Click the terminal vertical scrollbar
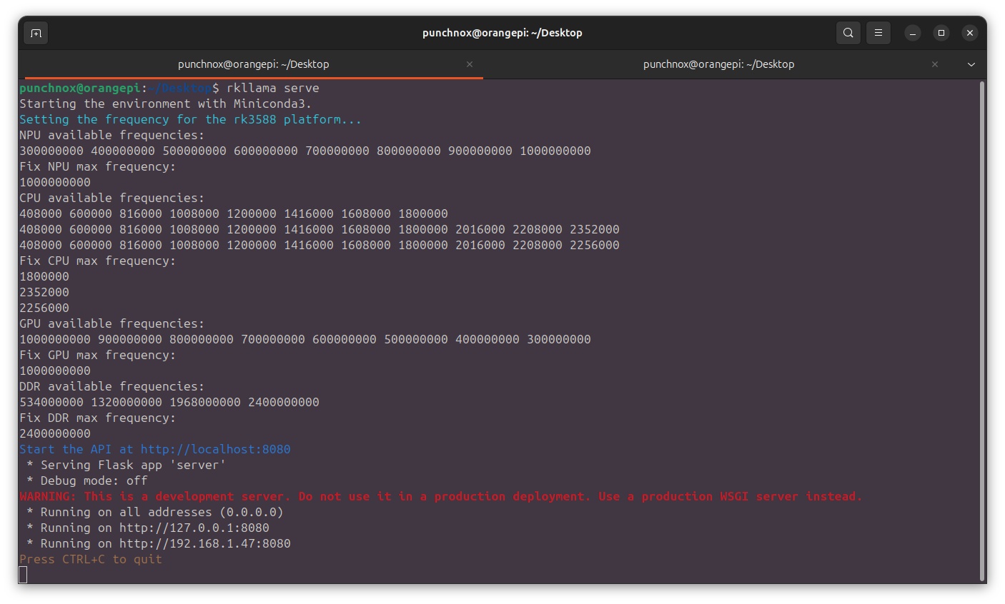 point(982,331)
